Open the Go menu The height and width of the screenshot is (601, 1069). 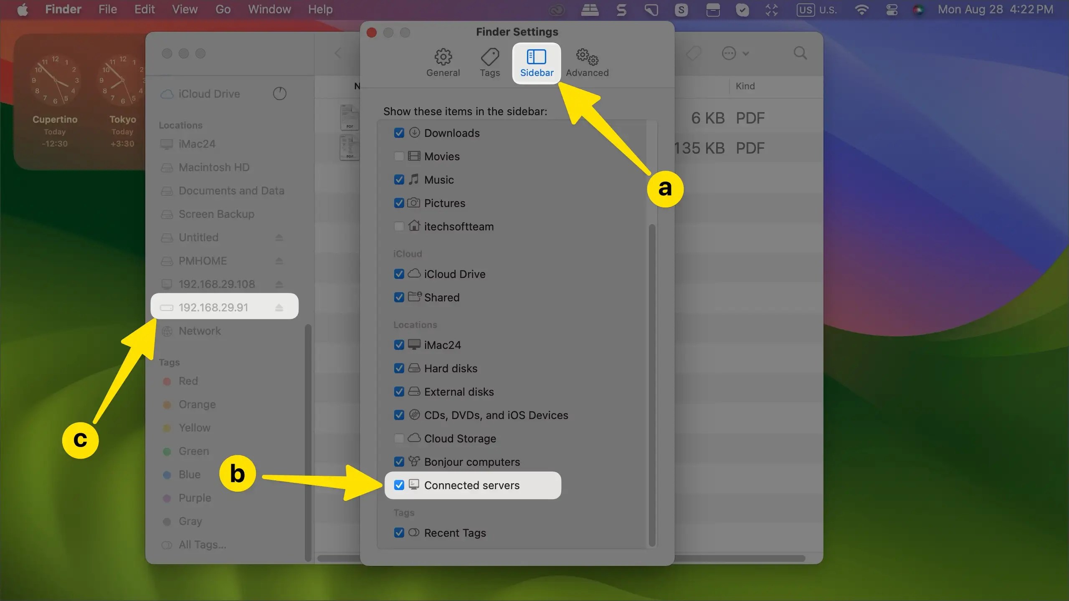click(x=223, y=9)
